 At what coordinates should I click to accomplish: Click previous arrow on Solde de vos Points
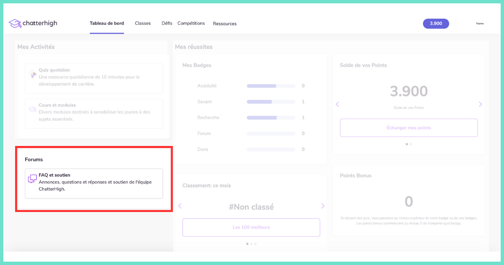(x=338, y=104)
